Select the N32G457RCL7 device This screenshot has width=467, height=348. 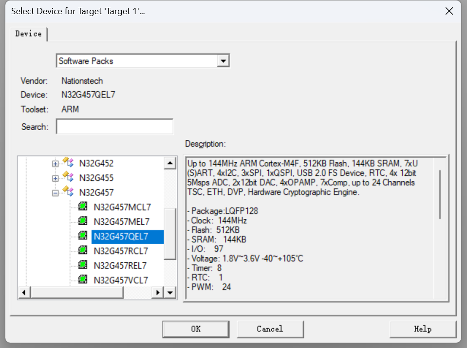(x=121, y=251)
